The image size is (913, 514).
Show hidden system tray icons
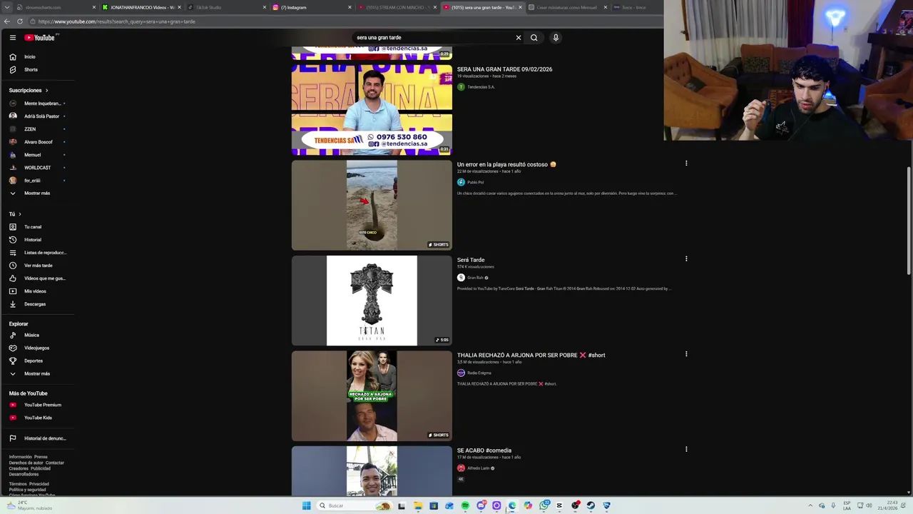[x=810, y=505]
